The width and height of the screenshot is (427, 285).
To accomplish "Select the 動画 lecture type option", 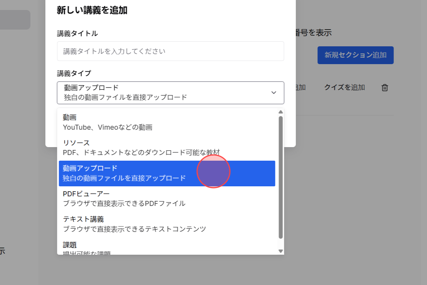I will (142, 121).
